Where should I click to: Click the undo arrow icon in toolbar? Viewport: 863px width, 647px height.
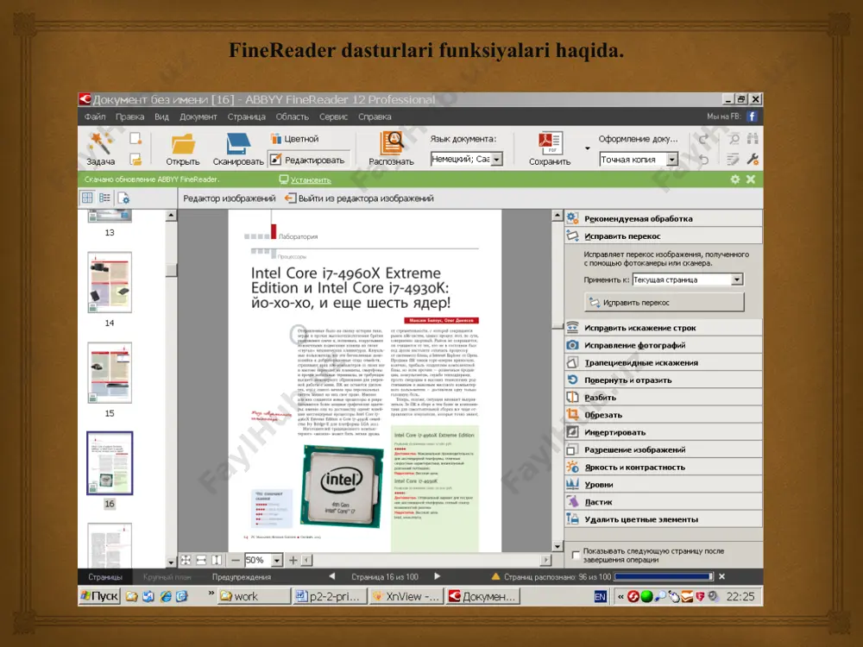(703, 159)
